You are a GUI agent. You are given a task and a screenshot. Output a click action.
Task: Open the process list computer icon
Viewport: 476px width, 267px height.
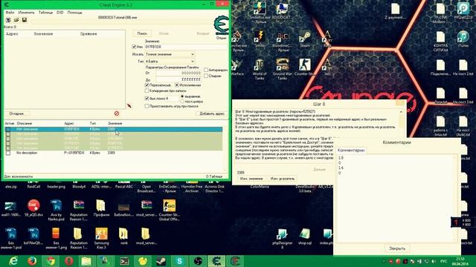click(8, 20)
